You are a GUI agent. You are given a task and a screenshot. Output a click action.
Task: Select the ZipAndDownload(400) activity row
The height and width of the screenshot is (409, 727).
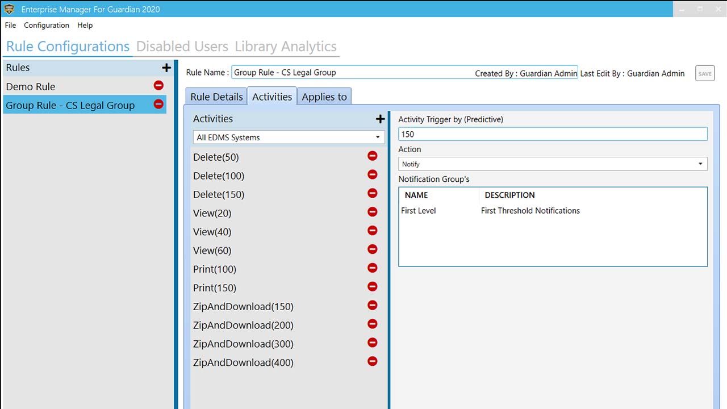pyautogui.click(x=287, y=362)
